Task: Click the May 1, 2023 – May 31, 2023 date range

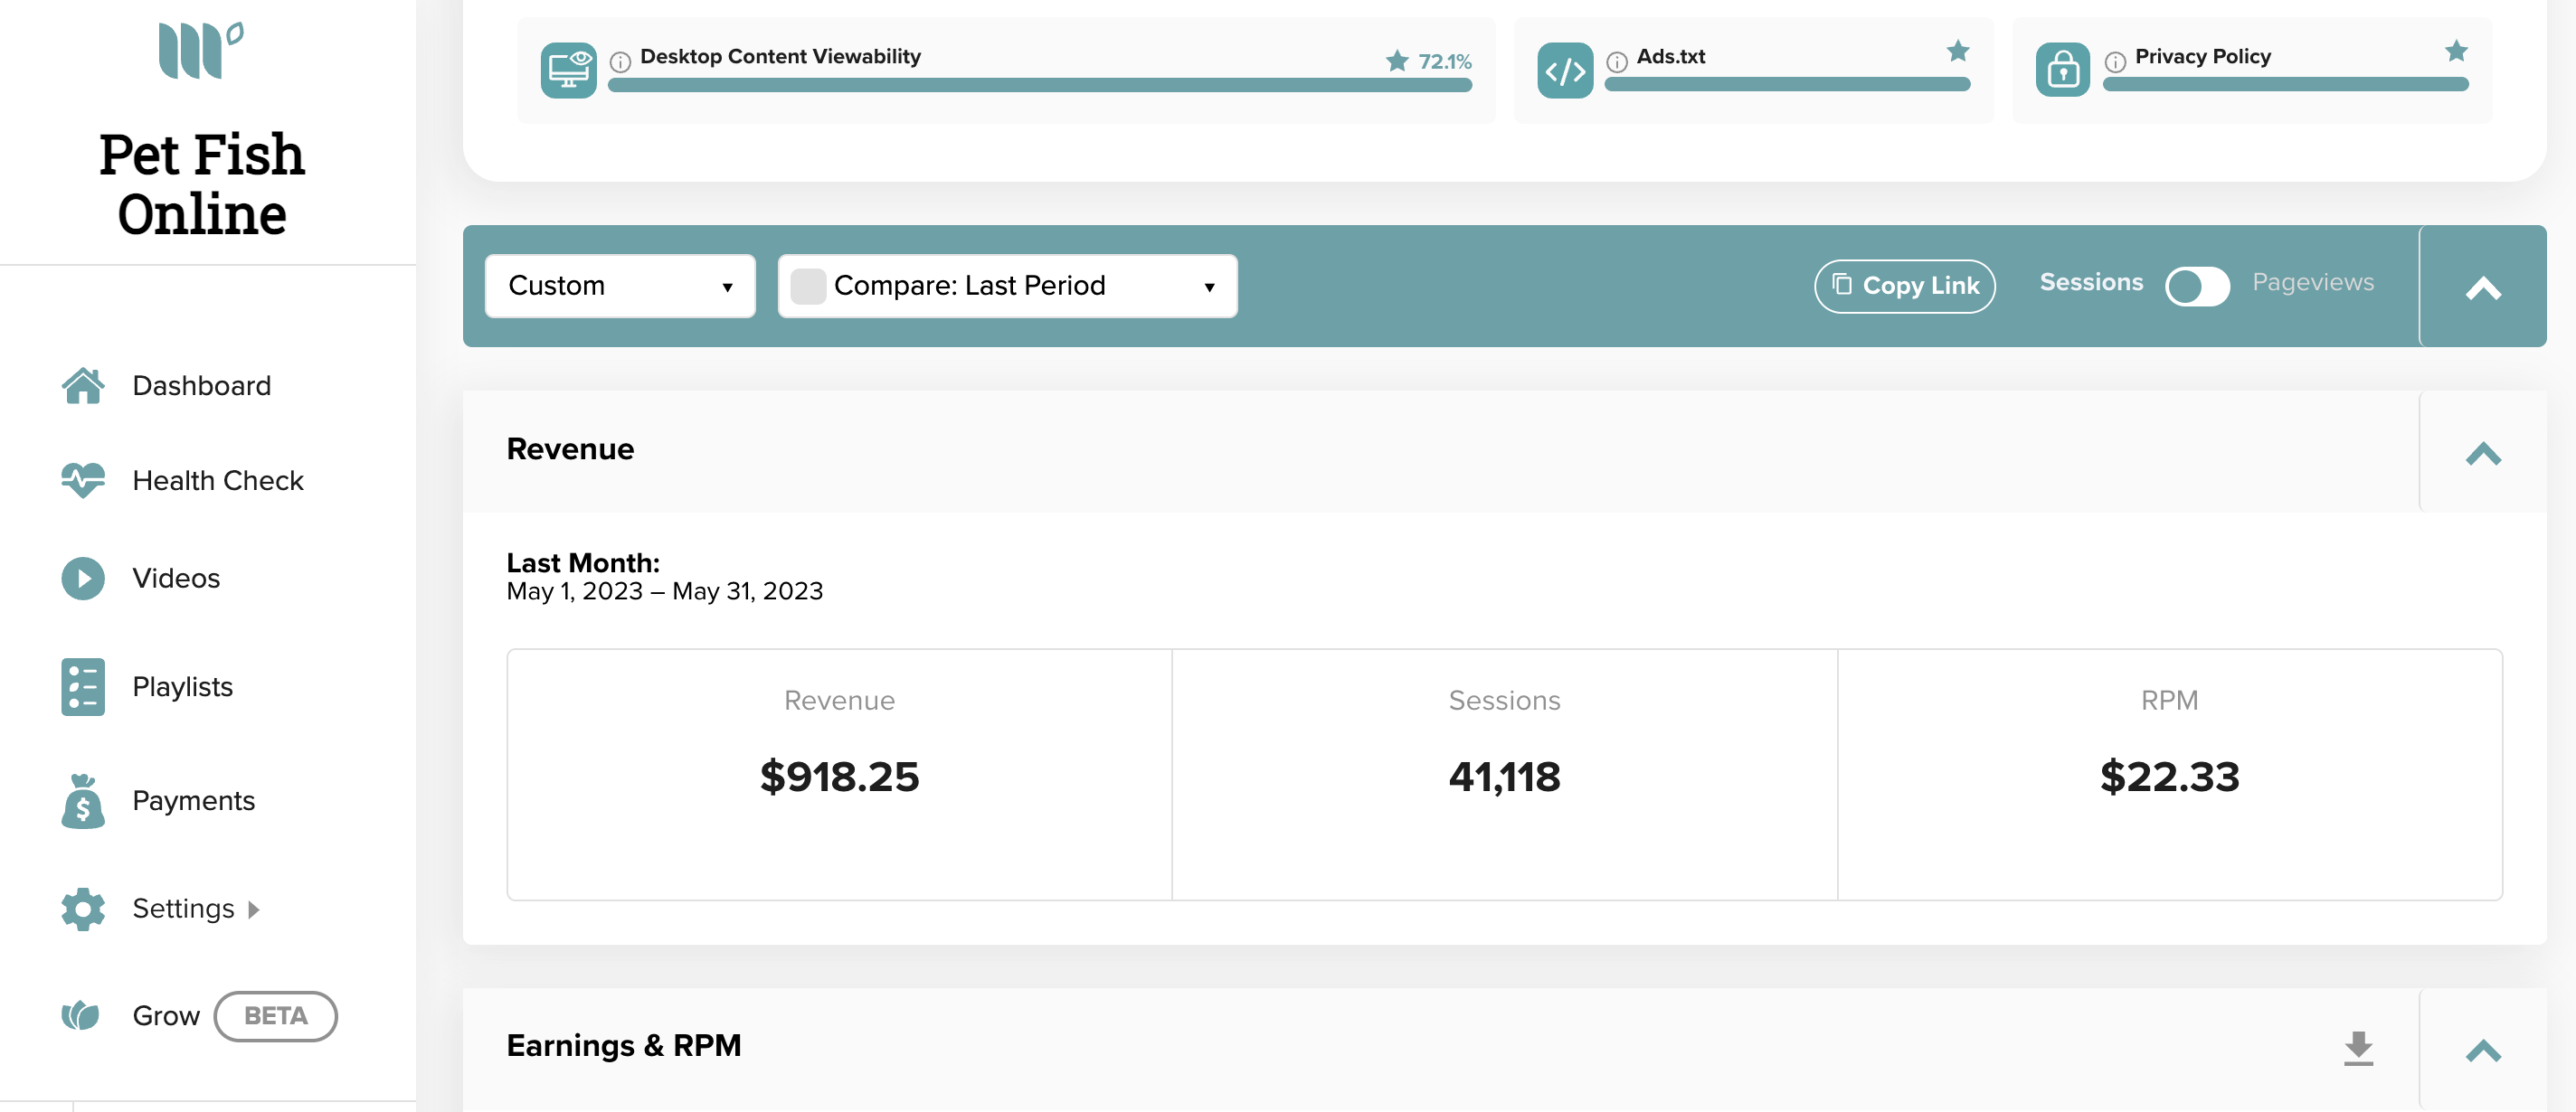Action: 664,591
